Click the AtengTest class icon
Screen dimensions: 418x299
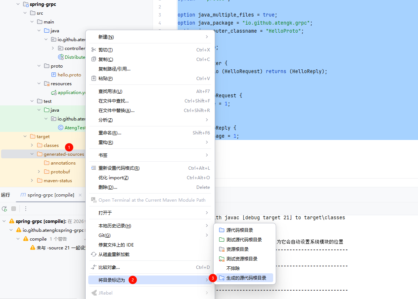pos(61,128)
